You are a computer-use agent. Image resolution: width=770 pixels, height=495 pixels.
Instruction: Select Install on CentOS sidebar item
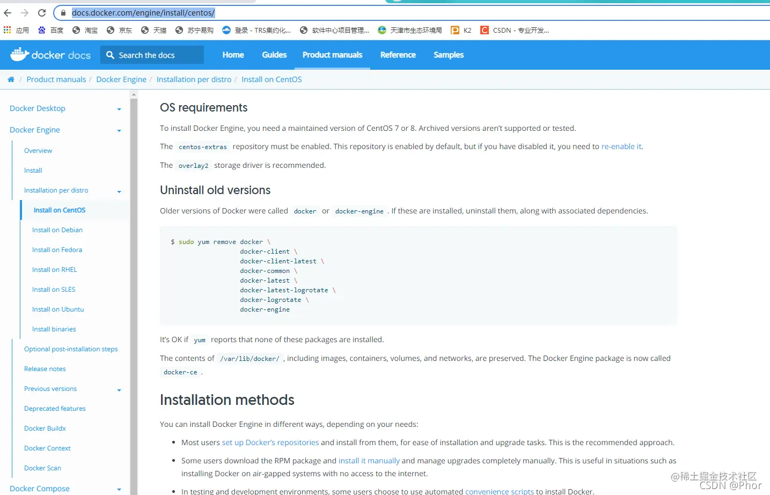[x=60, y=210]
